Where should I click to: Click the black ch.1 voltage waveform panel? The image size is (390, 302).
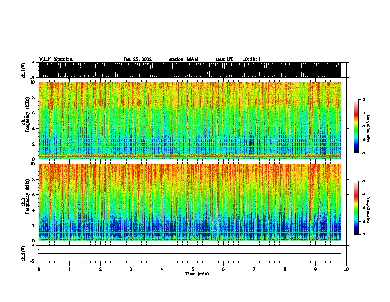pos(190,70)
